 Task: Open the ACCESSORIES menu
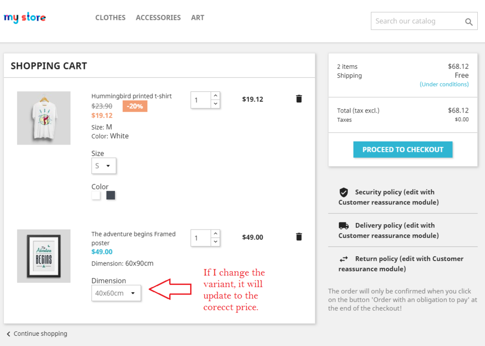(158, 17)
